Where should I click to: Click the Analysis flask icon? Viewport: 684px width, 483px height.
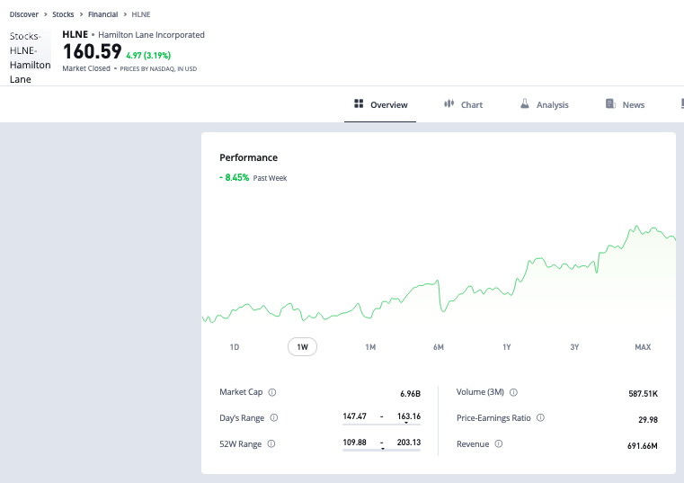[524, 104]
